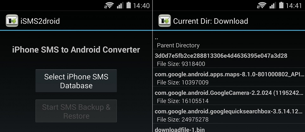Tap Start SMS Backup & Restore button

76,111
